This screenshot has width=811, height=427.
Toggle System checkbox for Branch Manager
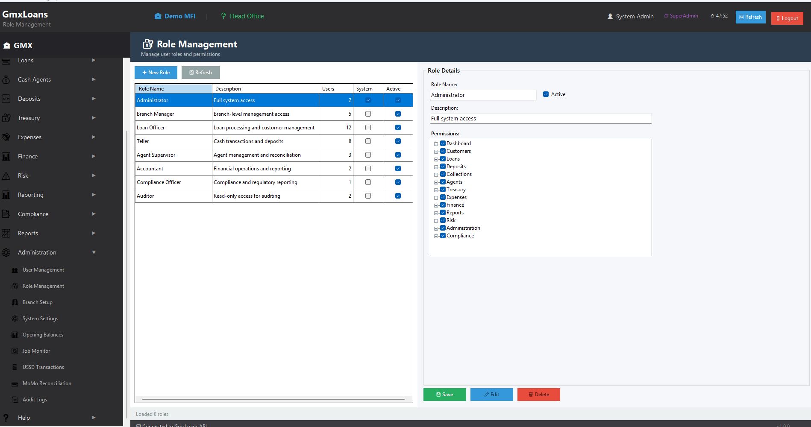368,114
